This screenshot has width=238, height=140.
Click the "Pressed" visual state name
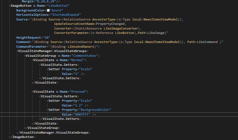click(x=78, y=92)
